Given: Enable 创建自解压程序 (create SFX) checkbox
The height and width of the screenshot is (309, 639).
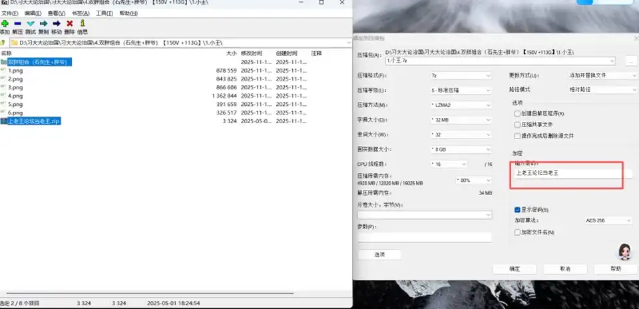Looking at the screenshot, I should pos(517,113).
